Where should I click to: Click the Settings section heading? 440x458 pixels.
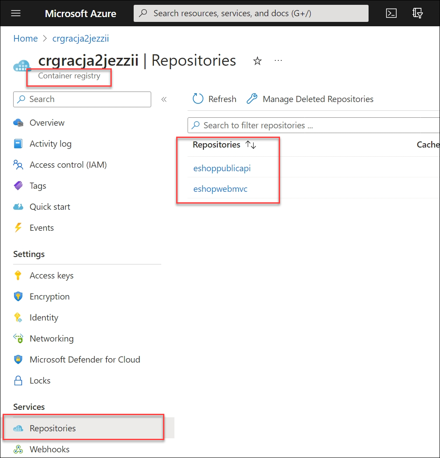pos(29,254)
